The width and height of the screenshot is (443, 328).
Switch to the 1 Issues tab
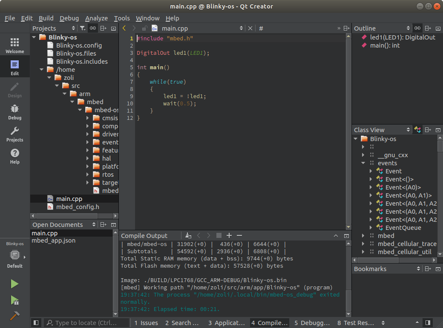[x=146, y=323]
